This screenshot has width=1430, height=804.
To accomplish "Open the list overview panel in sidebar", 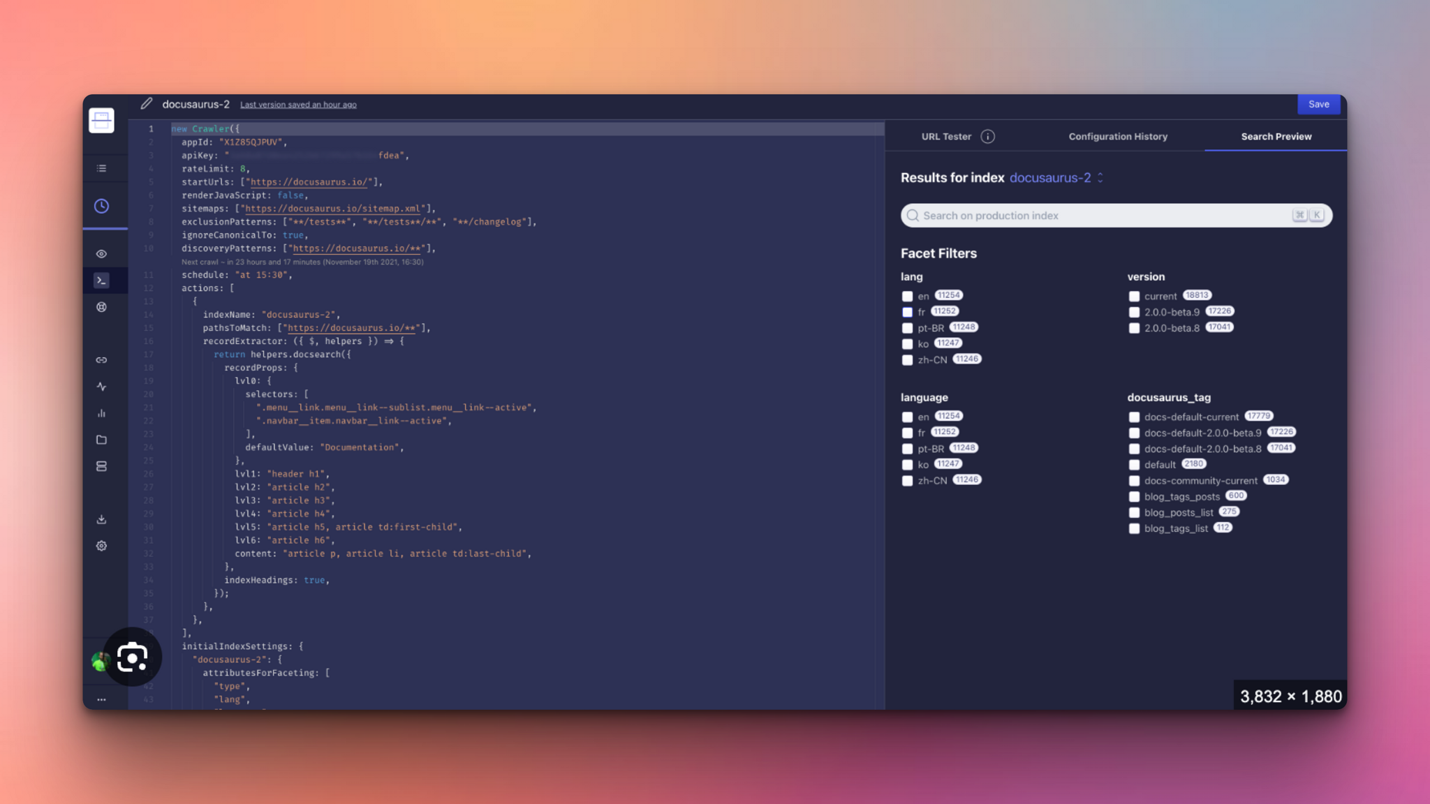I will coord(102,168).
